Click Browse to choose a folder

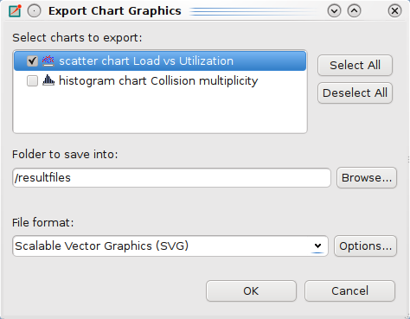[x=367, y=178]
